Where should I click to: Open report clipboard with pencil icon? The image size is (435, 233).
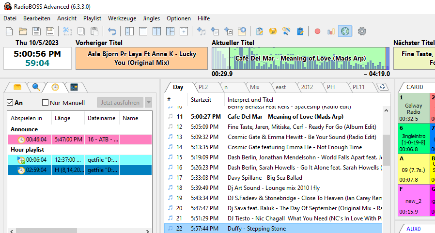tap(300, 31)
